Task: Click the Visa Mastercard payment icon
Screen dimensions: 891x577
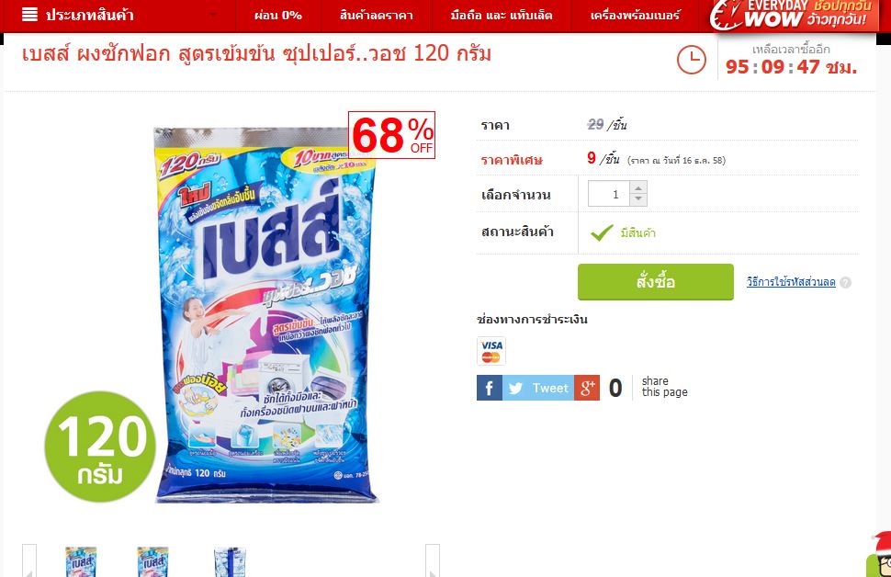Action: 491,351
